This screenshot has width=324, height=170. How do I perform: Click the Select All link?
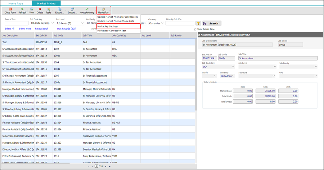pos(9,28)
